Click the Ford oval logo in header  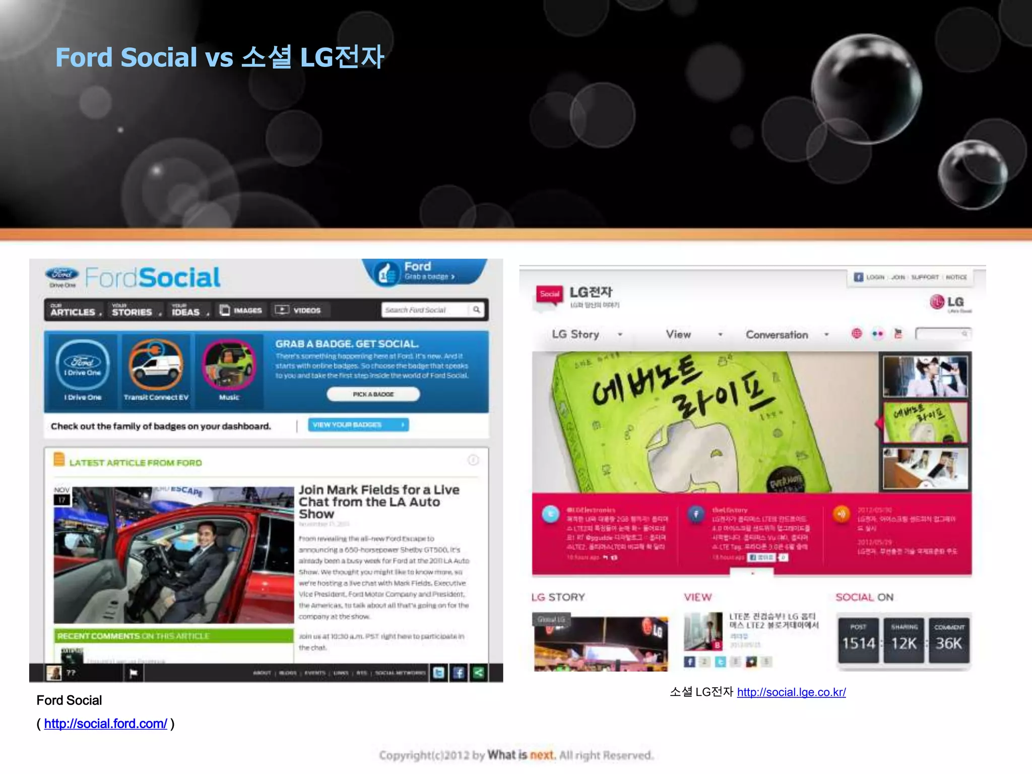point(62,274)
